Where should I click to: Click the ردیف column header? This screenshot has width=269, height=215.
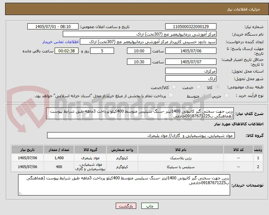click(x=258, y=150)
